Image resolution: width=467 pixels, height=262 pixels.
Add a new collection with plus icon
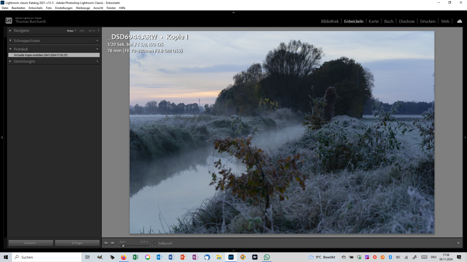point(97,61)
